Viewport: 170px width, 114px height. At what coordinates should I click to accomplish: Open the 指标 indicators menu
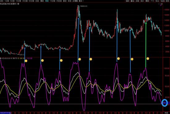pos(127,1)
